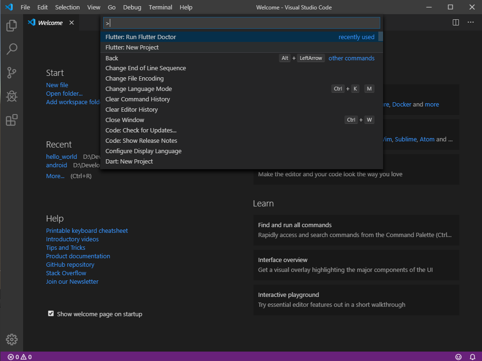Image resolution: width=482 pixels, height=361 pixels.
Task: Open the Explorer view in activity bar
Action: (12, 25)
